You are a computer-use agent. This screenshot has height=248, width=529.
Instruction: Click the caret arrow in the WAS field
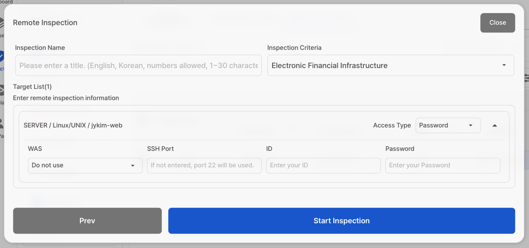coord(133,166)
